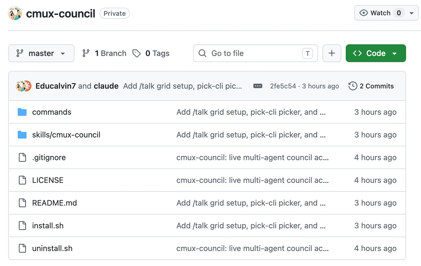Open the commit message on the uninstall.sh row

tap(253, 248)
